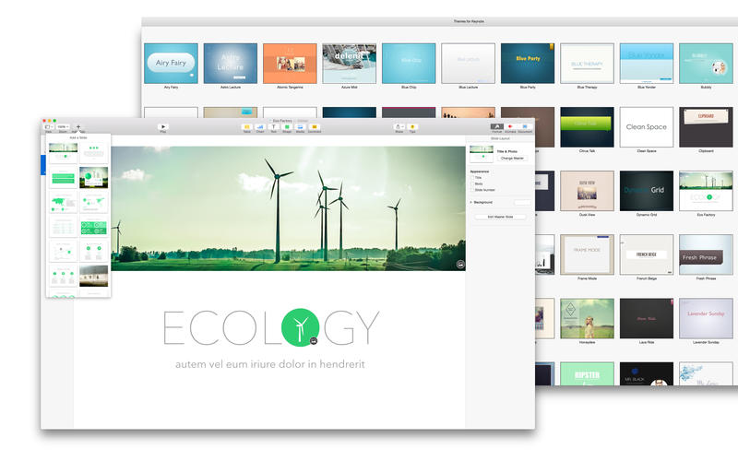
Task: Select Honeydew theme in Themes window
Action: pyautogui.click(x=587, y=318)
